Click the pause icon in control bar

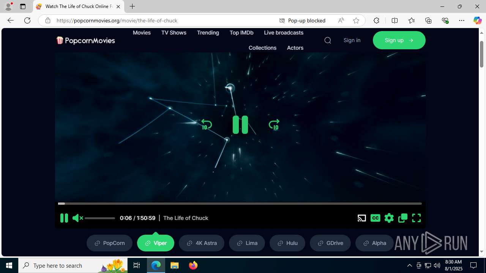64,218
